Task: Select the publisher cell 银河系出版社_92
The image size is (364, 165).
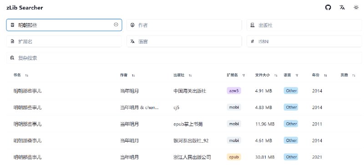Action: point(191,140)
